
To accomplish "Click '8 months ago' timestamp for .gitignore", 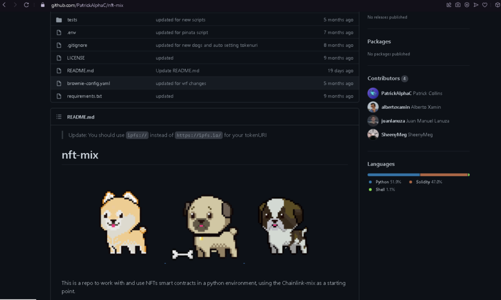I will pyautogui.click(x=339, y=45).
